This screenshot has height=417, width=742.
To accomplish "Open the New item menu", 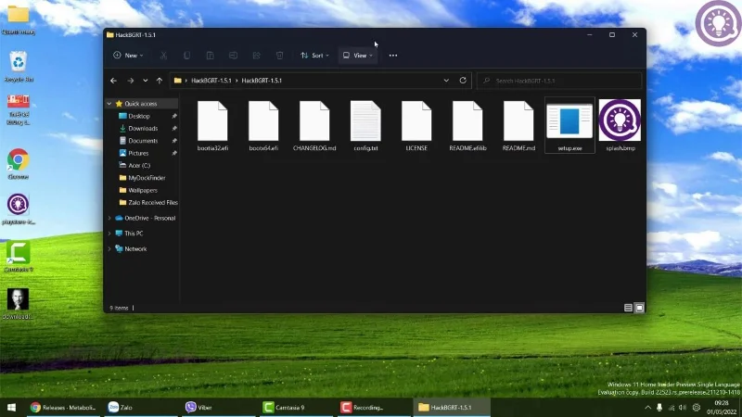I will click(128, 56).
